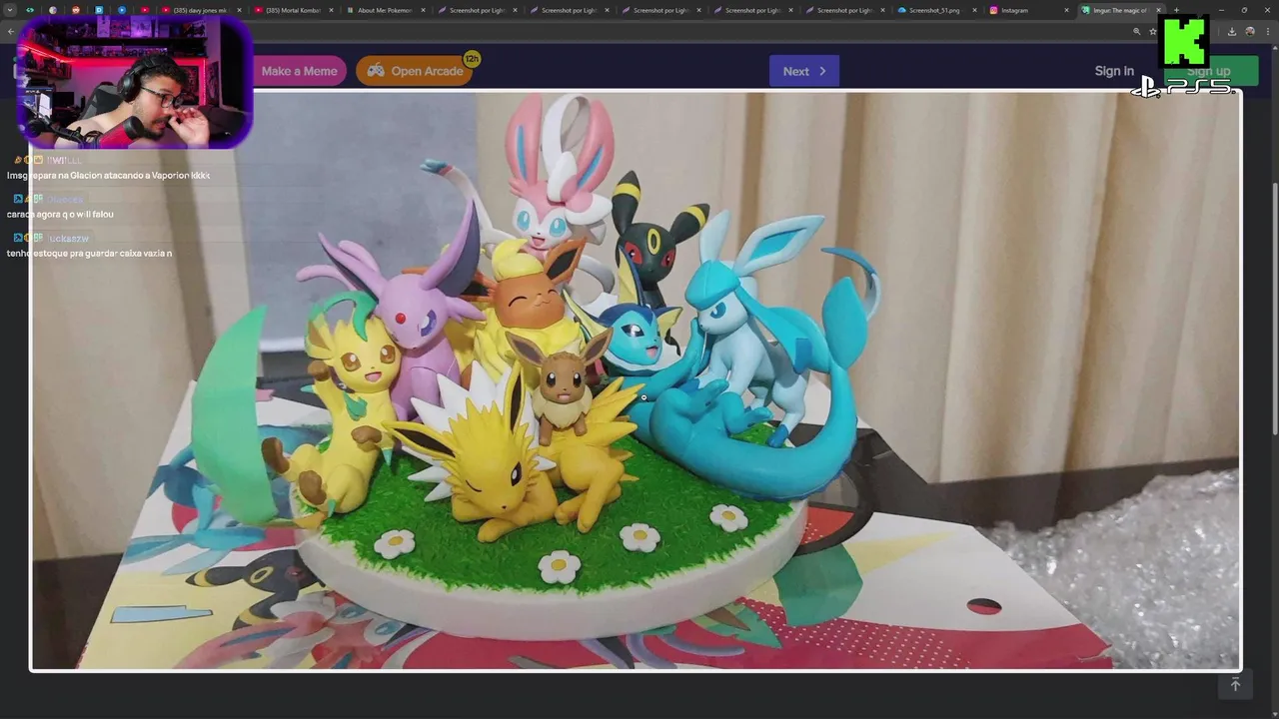
Task: Switch to the Reddit pinned tab
Action: click(76, 10)
